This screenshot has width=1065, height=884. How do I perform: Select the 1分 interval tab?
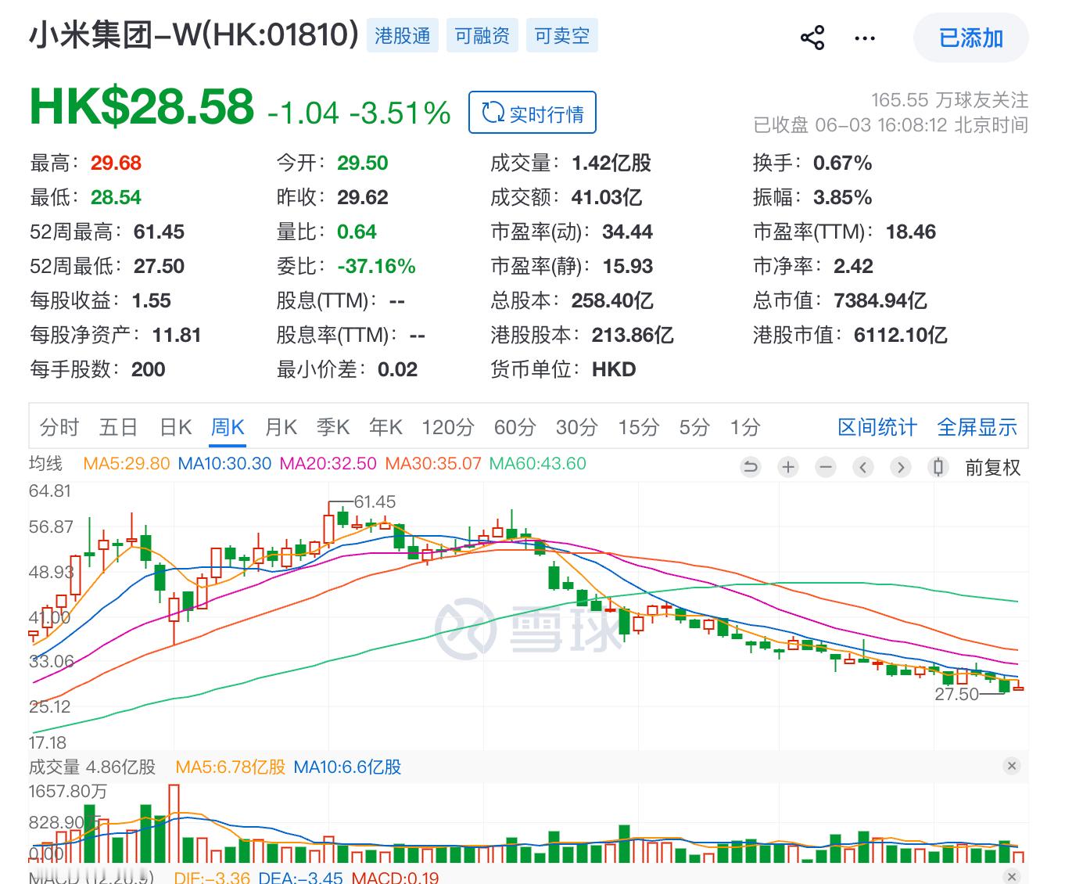(x=745, y=427)
